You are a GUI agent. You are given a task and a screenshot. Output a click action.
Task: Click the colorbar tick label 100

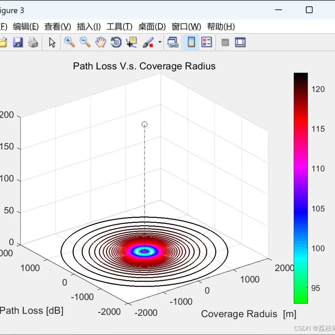click(x=318, y=248)
